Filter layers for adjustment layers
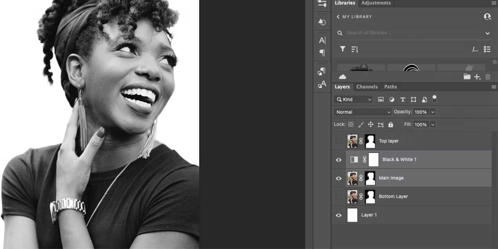This screenshot has width=498, height=249. tap(391, 100)
